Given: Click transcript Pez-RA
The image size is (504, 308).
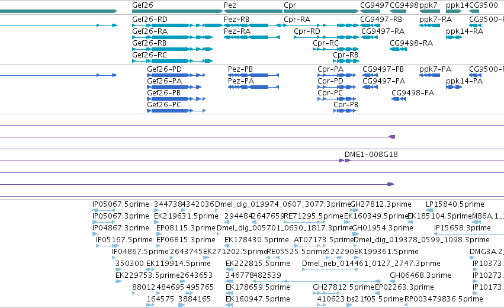Looking at the screenshot, I should [x=237, y=31].
